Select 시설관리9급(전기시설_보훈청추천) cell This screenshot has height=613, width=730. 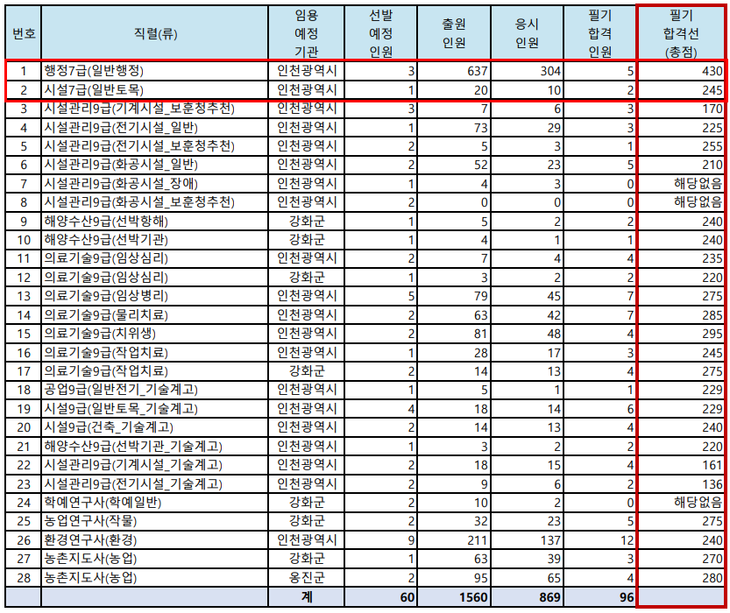pos(154,146)
